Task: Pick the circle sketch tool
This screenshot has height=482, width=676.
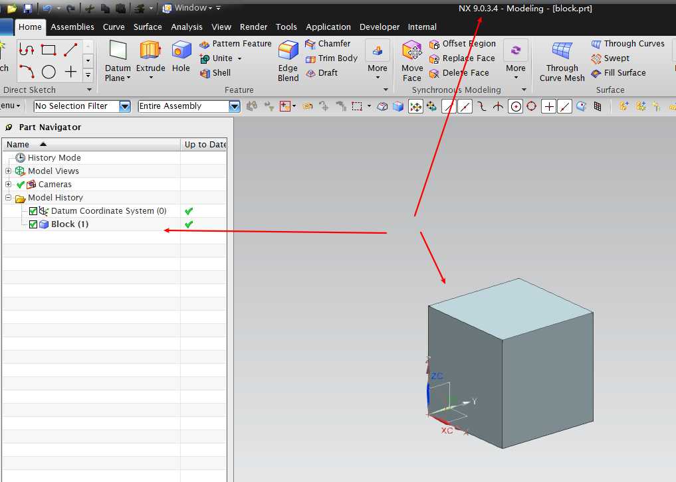Action: 49,72
